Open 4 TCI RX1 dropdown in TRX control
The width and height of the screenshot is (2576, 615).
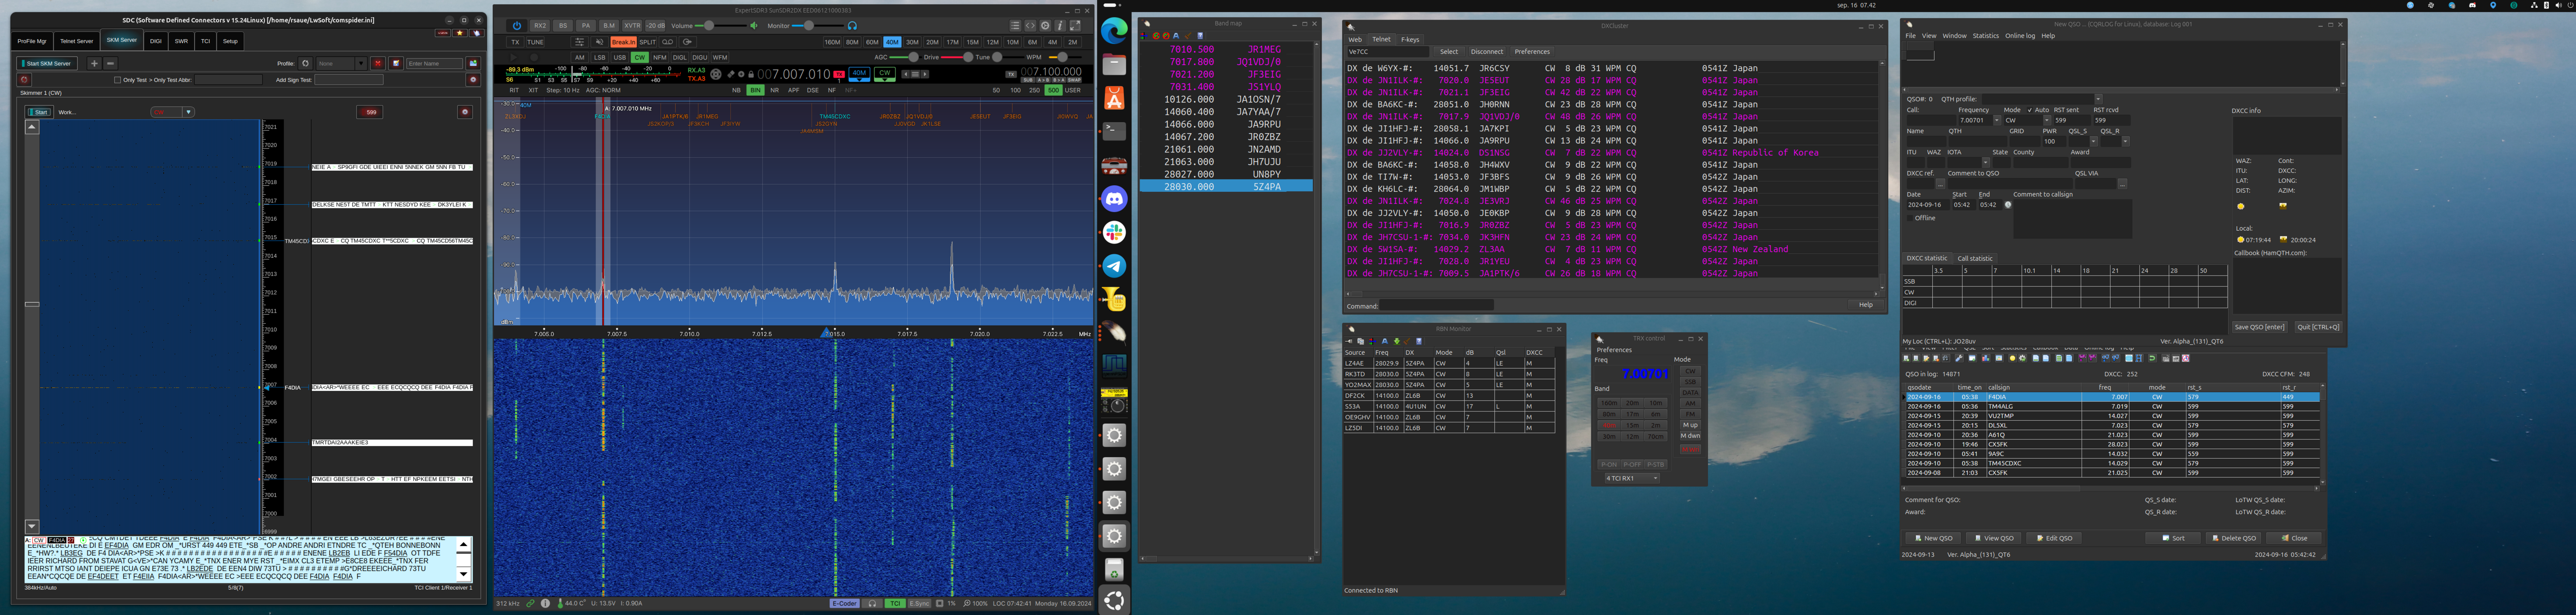tap(1632, 478)
